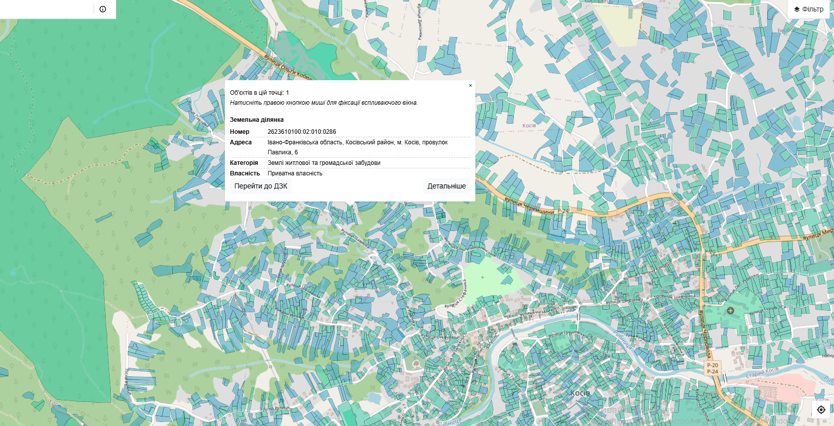This screenshot has height=426, width=834.
Task: Click the P-20 P-24 road shield
Action: [x=712, y=368]
